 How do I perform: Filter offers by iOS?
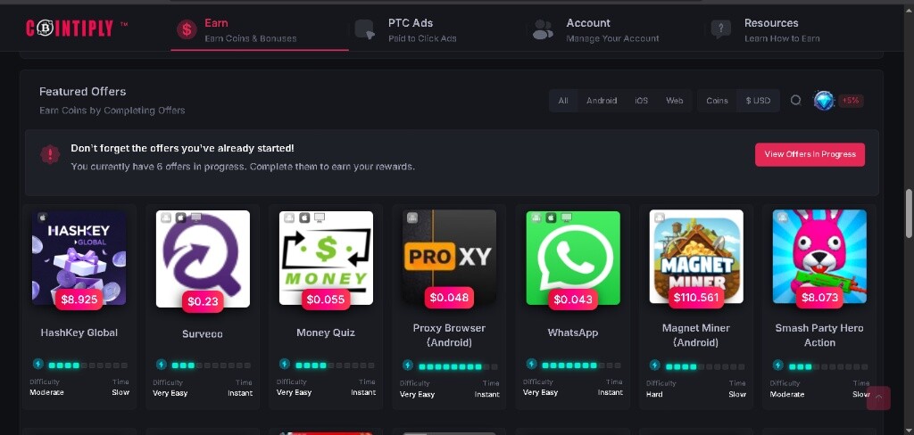tap(641, 101)
